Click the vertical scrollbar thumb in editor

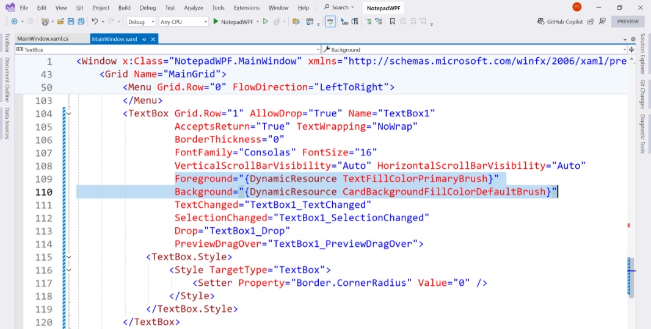coord(631,276)
